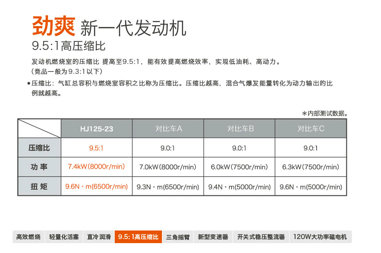Click the 9.5:1高压缩比 subtitle under heading
This screenshot has width=381, height=253.
68,46
